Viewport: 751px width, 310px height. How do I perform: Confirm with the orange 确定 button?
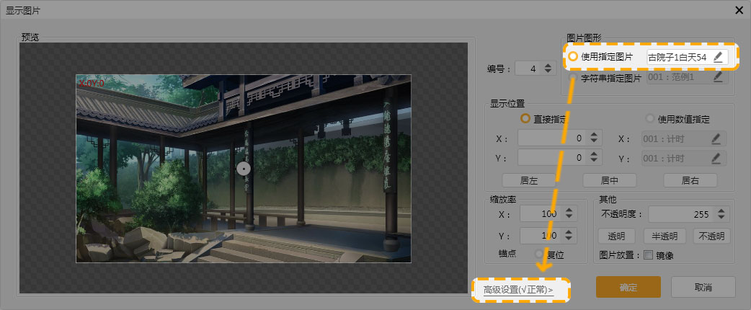click(628, 287)
